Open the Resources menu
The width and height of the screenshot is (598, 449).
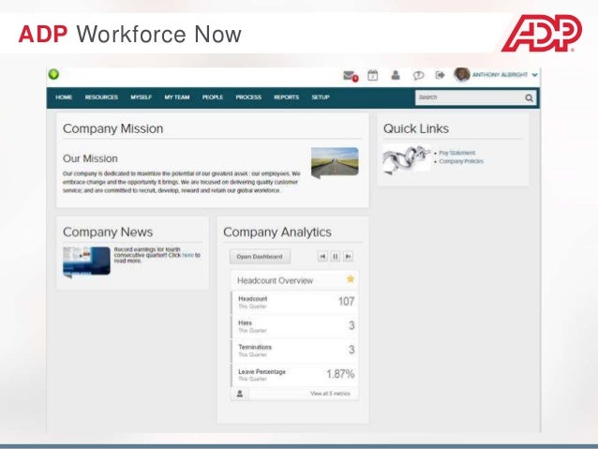[x=101, y=97]
